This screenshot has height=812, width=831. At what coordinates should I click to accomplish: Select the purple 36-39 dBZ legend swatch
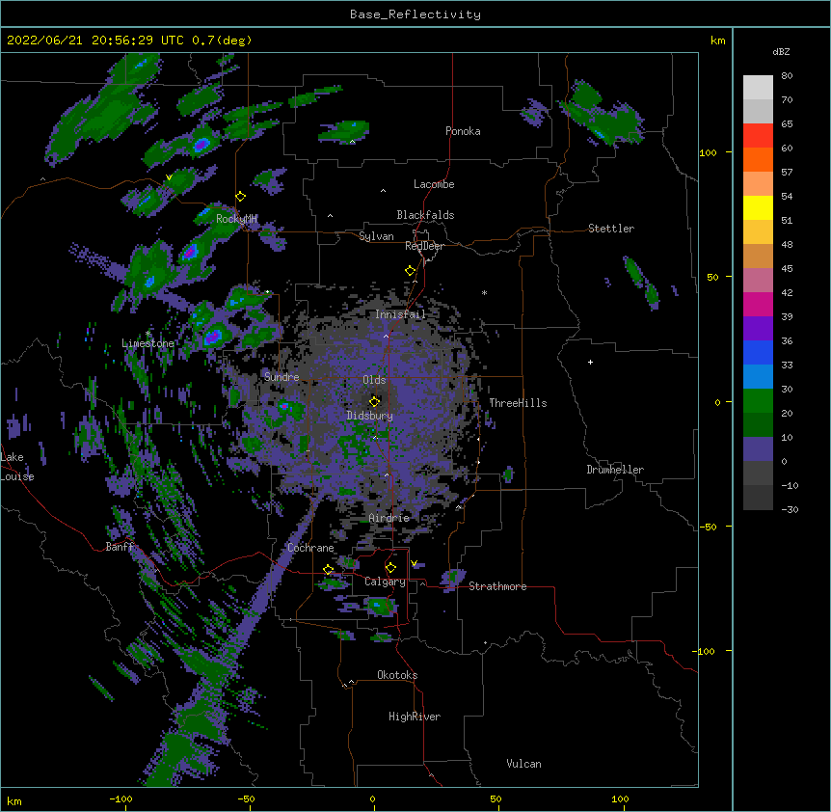coord(758,329)
